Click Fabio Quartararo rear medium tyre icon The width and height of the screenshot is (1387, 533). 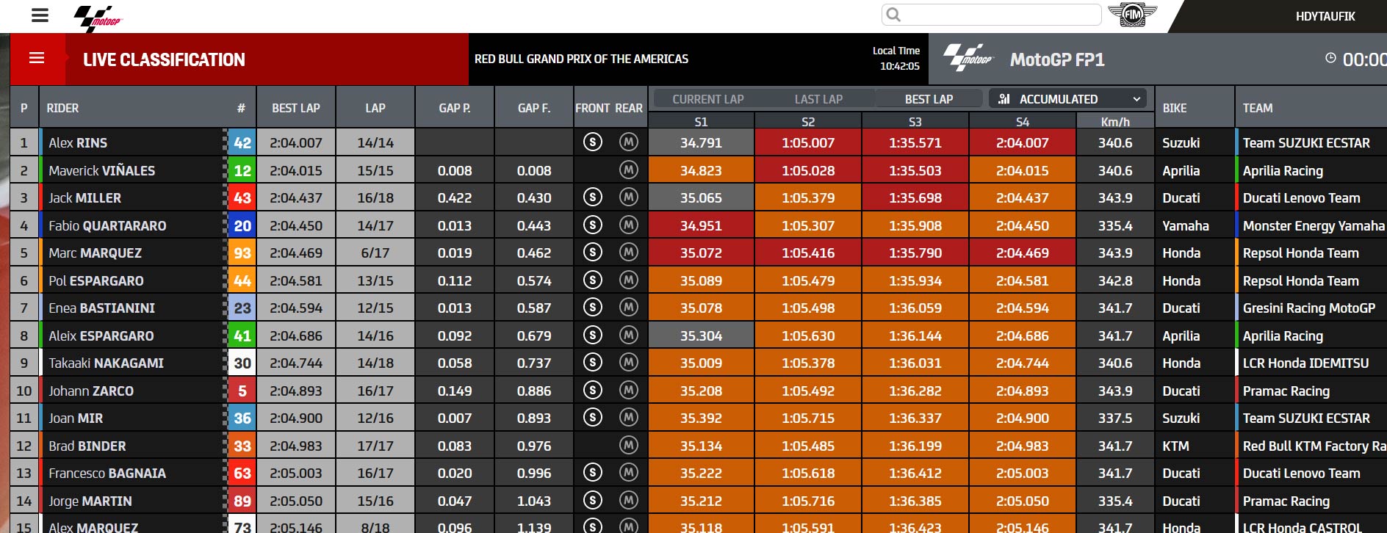tap(629, 225)
